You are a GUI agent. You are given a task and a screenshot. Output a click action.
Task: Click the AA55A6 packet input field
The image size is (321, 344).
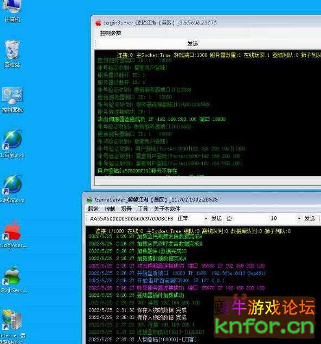pyautogui.click(x=131, y=218)
